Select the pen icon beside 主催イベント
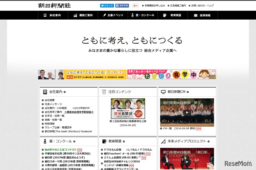This screenshot has width=256, height=170. point(105,15)
